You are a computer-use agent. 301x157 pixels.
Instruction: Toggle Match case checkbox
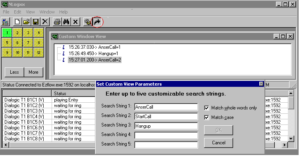click(206, 117)
